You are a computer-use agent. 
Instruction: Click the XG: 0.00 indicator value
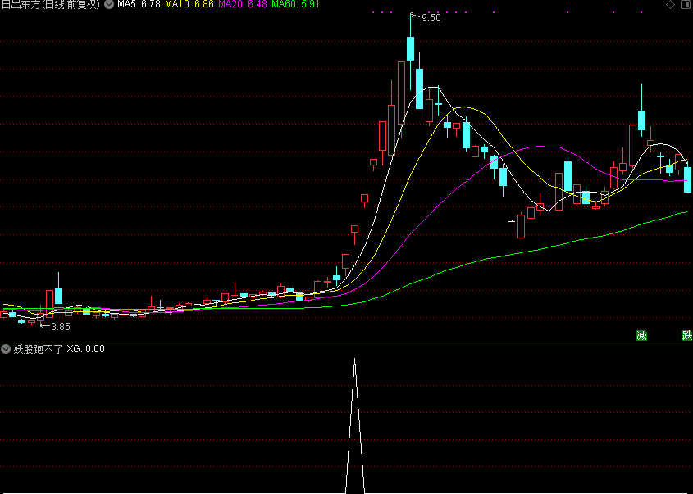(x=86, y=349)
